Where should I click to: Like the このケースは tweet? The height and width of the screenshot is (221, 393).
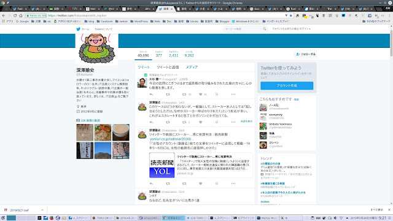click(201, 122)
